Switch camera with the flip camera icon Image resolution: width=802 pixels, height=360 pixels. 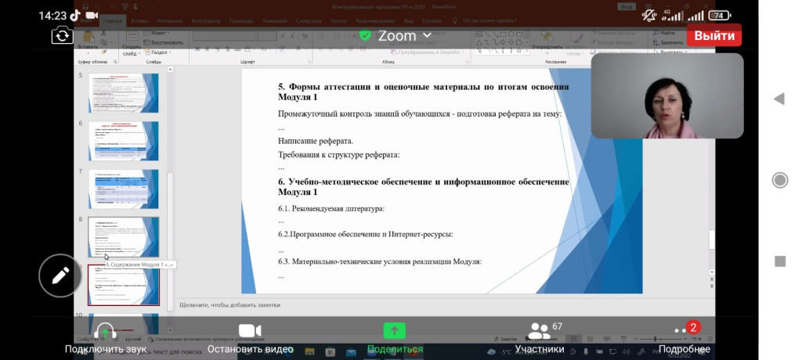tap(62, 35)
